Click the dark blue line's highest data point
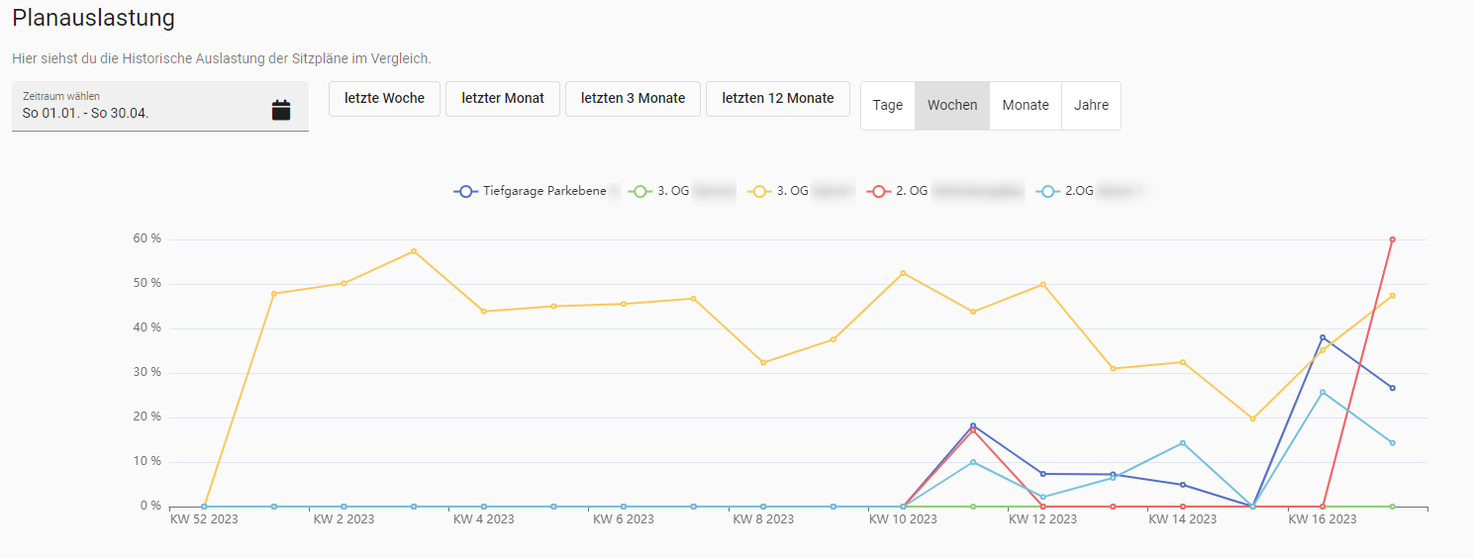This screenshot has height=559, width=1473. 1323,337
